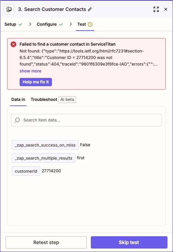Click the magnifier icon in search field
This screenshot has width=173, height=252.
[17, 120]
